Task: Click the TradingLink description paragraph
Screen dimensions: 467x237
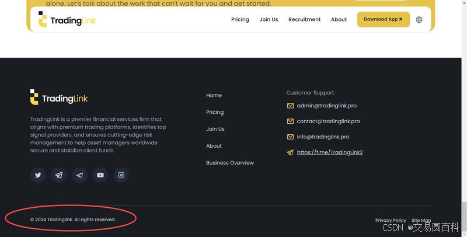Action: tap(98, 135)
